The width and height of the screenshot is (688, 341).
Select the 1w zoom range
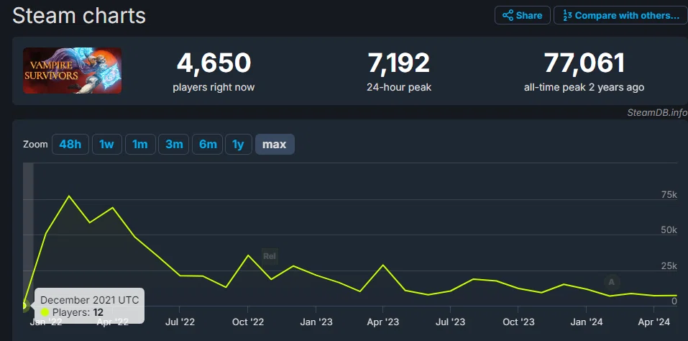point(106,145)
